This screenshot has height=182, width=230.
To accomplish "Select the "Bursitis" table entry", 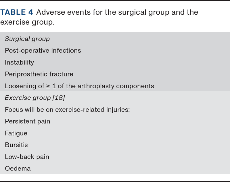I will pos(16,145).
